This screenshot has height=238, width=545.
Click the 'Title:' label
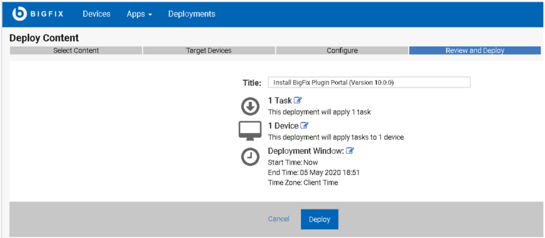pyautogui.click(x=252, y=83)
